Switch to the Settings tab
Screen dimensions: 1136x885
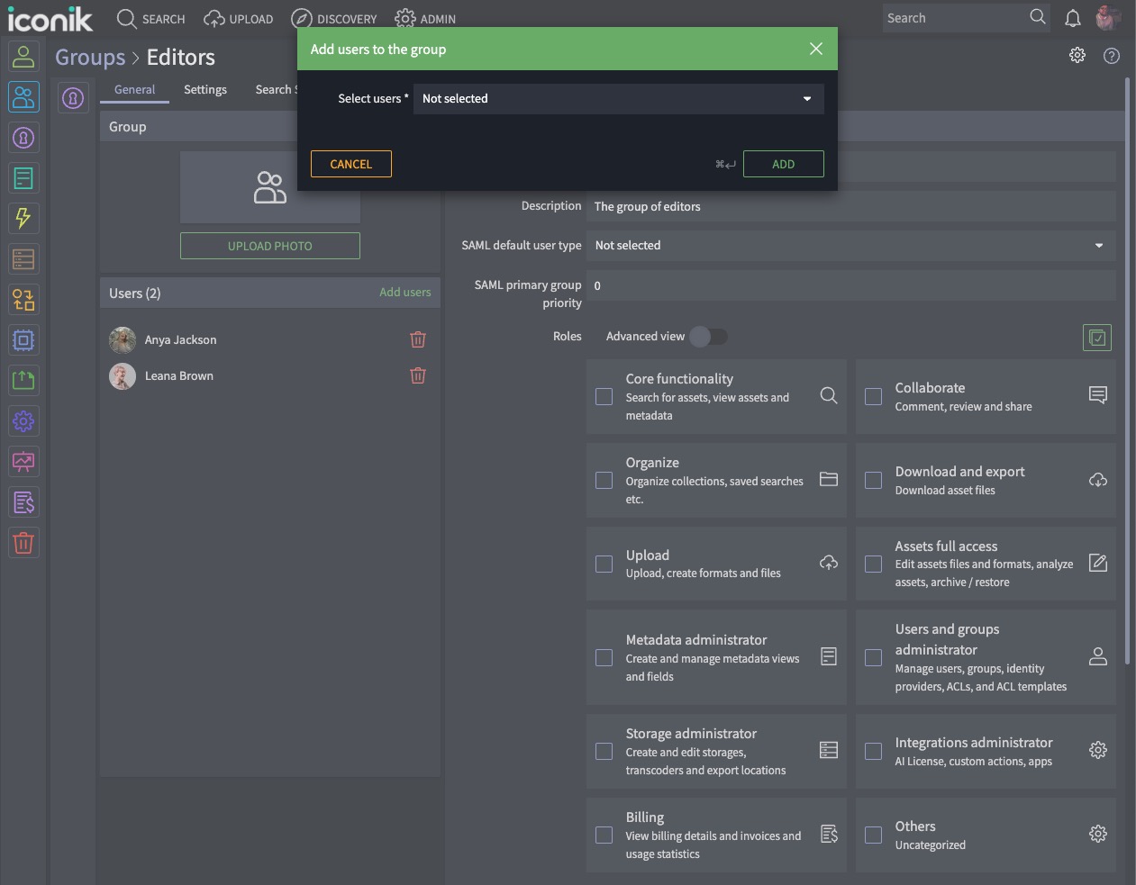click(204, 89)
